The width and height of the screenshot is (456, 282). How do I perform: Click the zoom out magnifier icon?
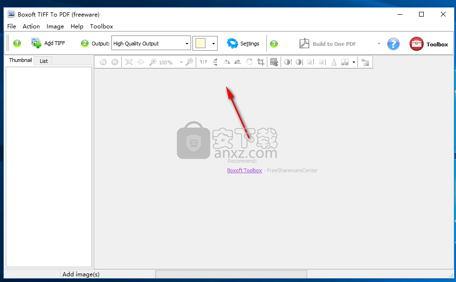point(189,62)
